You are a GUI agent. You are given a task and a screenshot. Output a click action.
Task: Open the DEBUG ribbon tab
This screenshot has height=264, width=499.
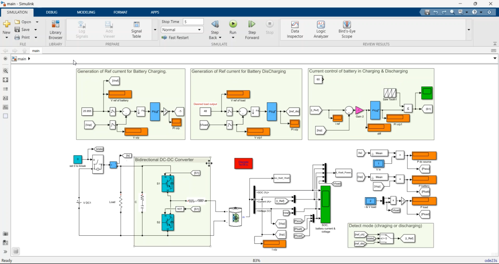(x=52, y=12)
